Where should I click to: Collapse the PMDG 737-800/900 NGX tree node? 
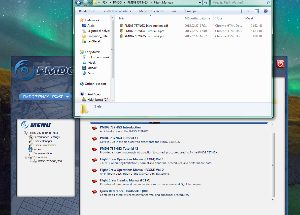click(21, 133)
